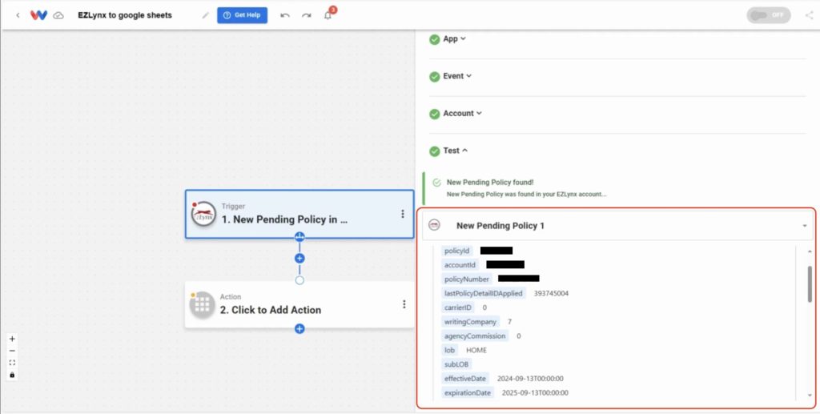This screenshot has height=414, width=820.
Task: Click the writingCompany field label
Action: point(471,321)
